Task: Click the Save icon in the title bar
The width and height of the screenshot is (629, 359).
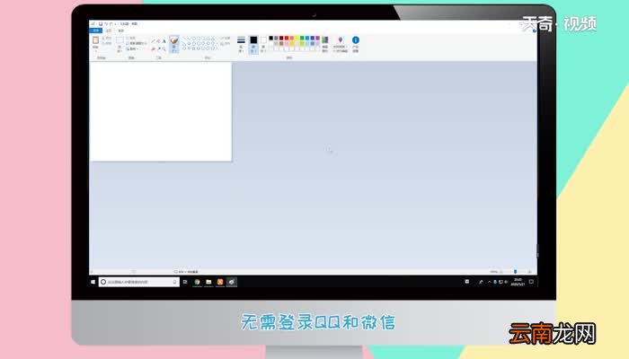Action: pos(101,24)
